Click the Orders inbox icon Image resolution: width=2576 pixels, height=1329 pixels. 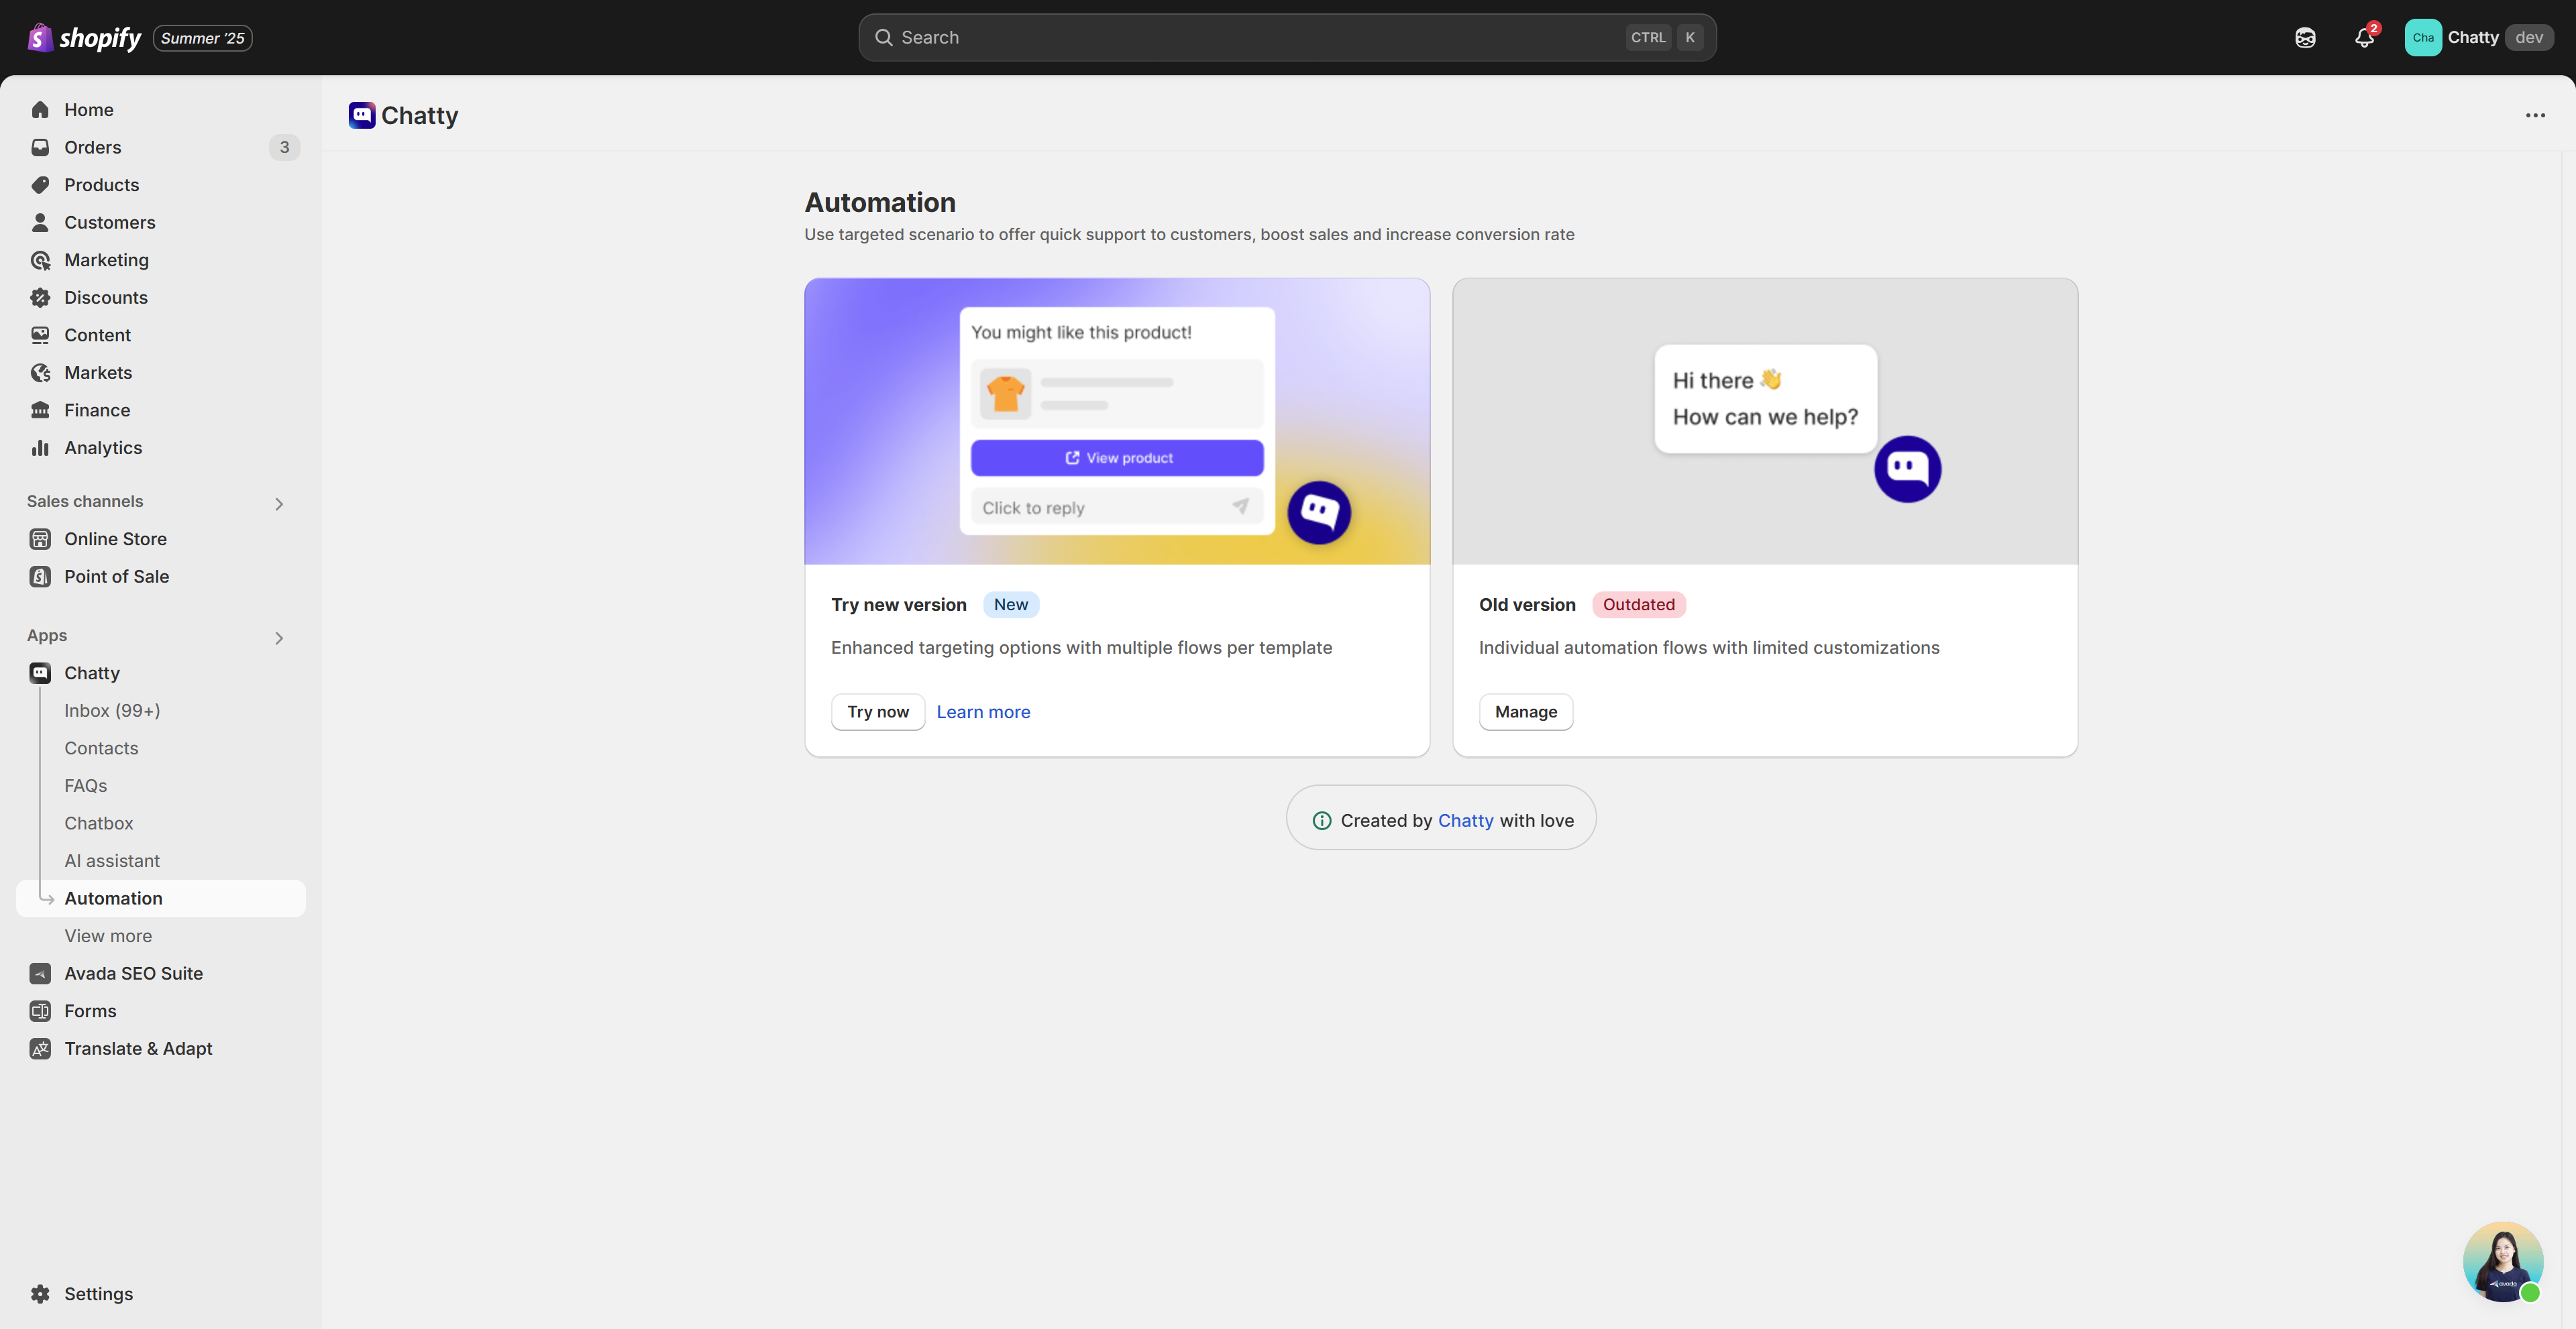tap(40, 147)
